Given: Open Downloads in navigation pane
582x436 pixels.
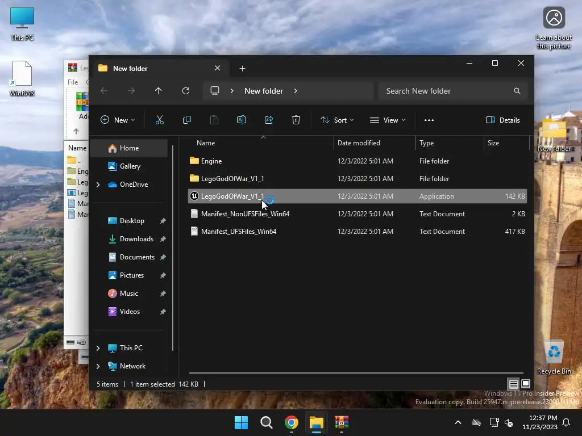Looking at the screenshot, I should tap(129, 239).
